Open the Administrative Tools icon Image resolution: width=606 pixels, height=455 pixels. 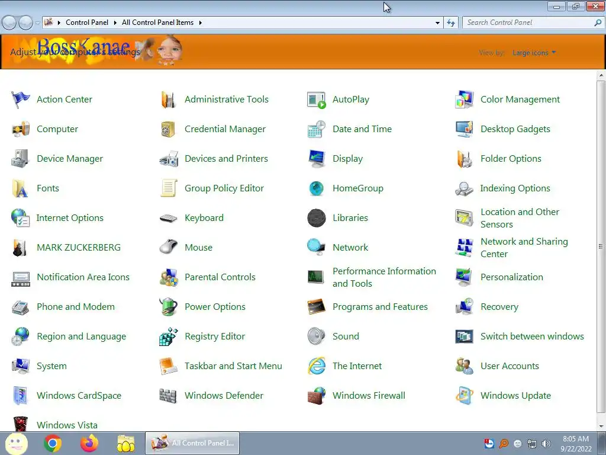pyautogui.click(x=169, y=100)
